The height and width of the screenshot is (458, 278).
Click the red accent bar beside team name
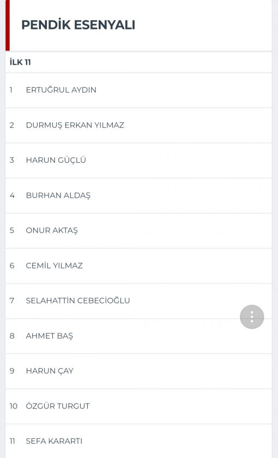click(8, 25)
